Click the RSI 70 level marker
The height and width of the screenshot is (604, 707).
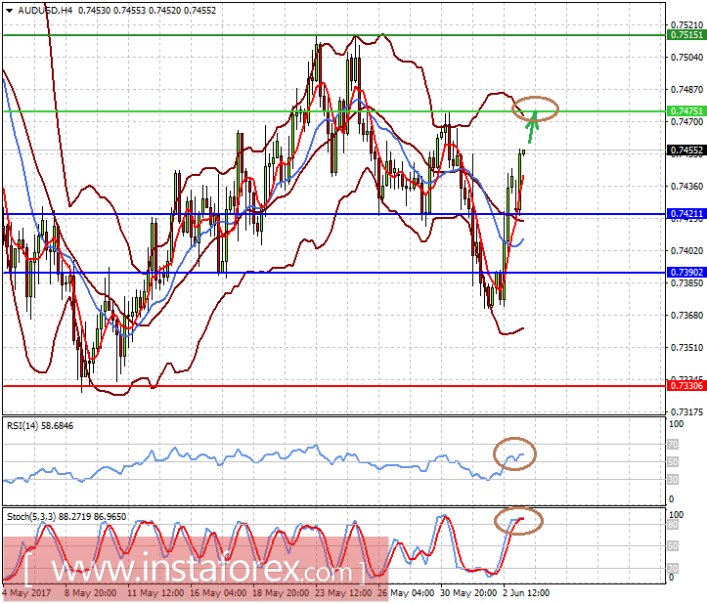click(x=672, y=445)
